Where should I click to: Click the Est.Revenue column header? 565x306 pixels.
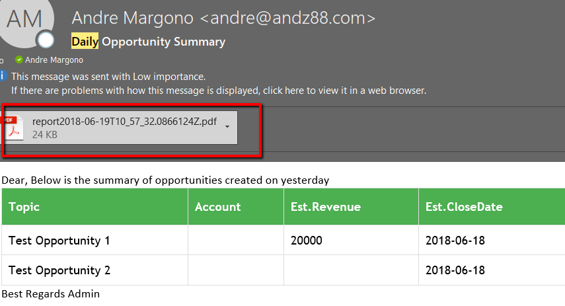tap(325, 207)
